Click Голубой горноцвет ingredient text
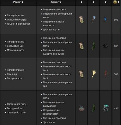Screen dimensions: 121x125 tap(17, 20)
